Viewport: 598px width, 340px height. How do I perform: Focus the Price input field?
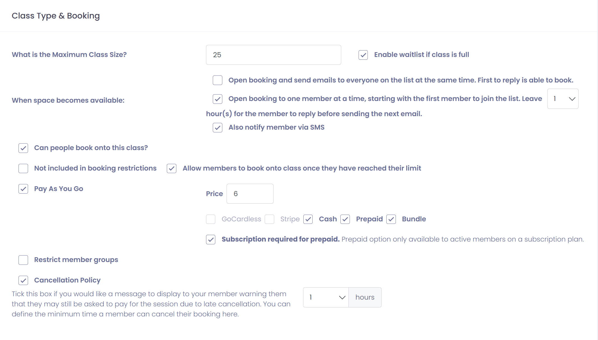coord(250,194)
